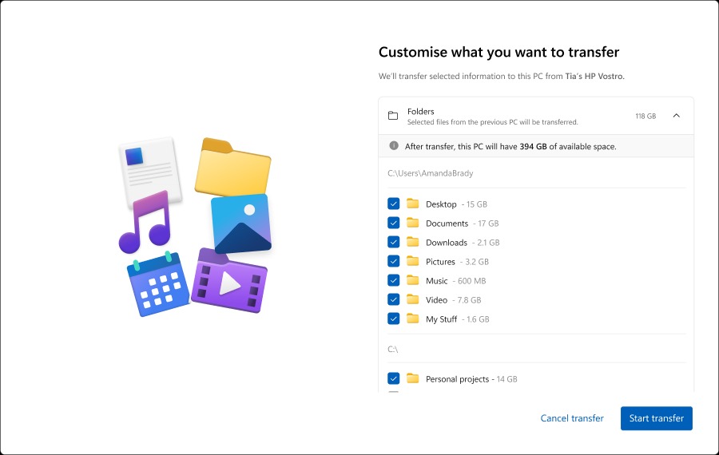
Task: Select the Pictures 3.2 GB folder label
Action: click(457, 262)
